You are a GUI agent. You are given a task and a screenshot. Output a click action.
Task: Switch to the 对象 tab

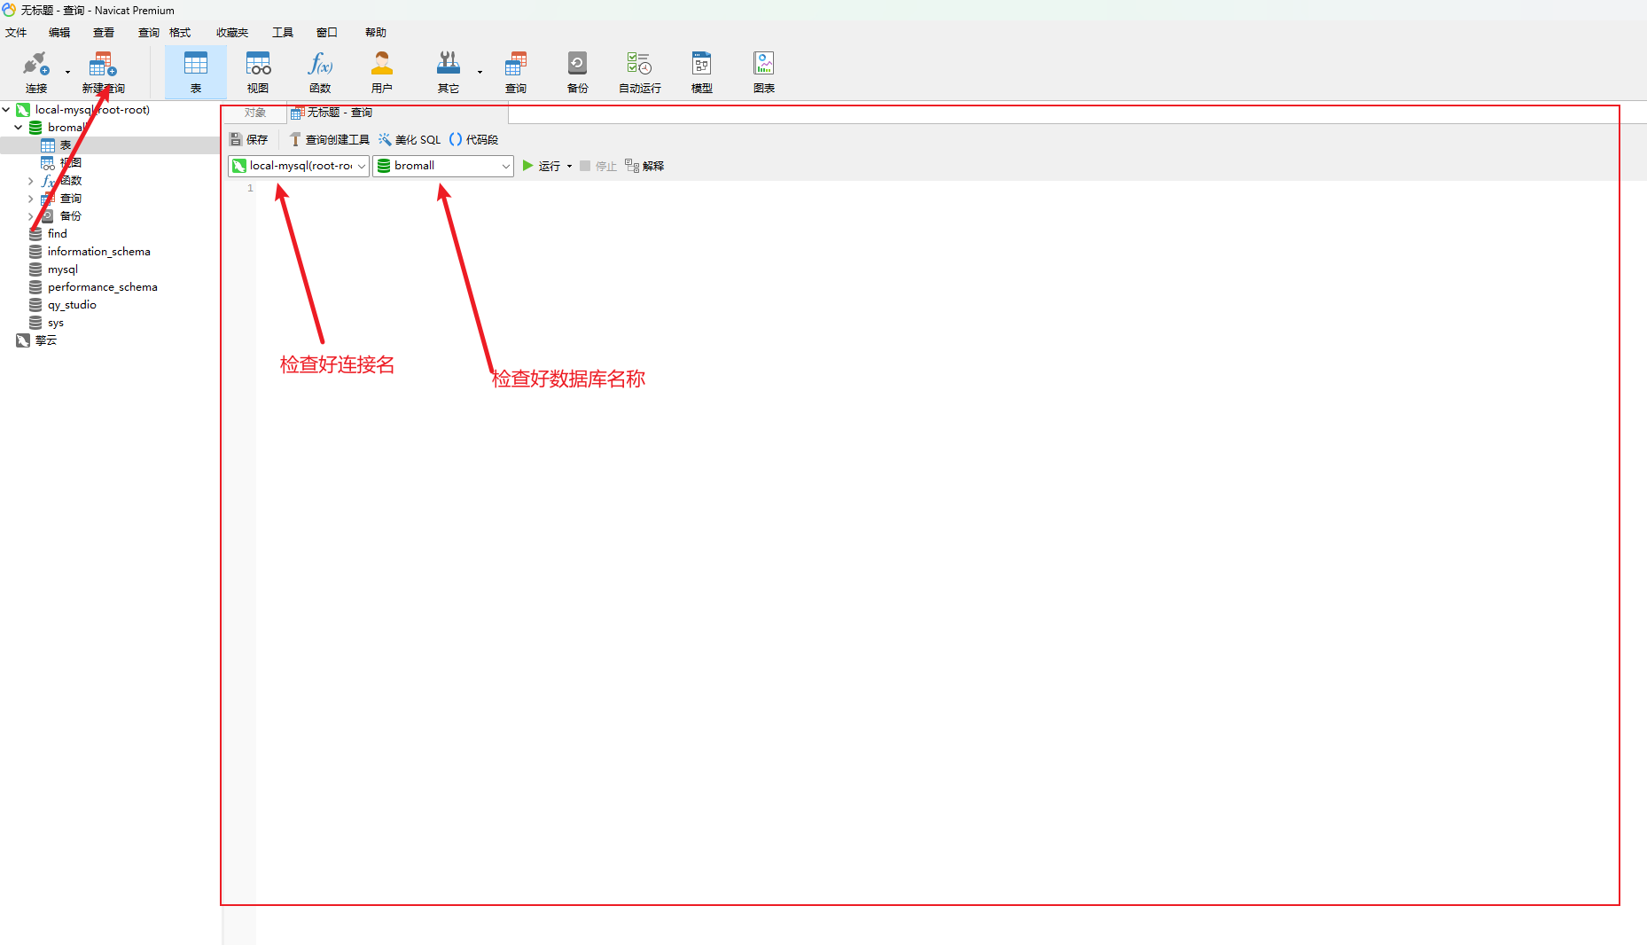tap(255, 113)
